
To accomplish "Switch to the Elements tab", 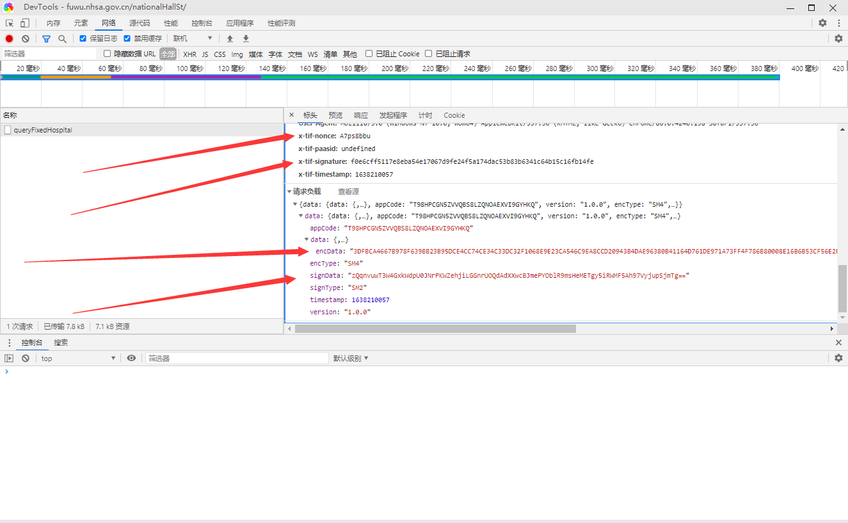I will (x=81, y=23).
